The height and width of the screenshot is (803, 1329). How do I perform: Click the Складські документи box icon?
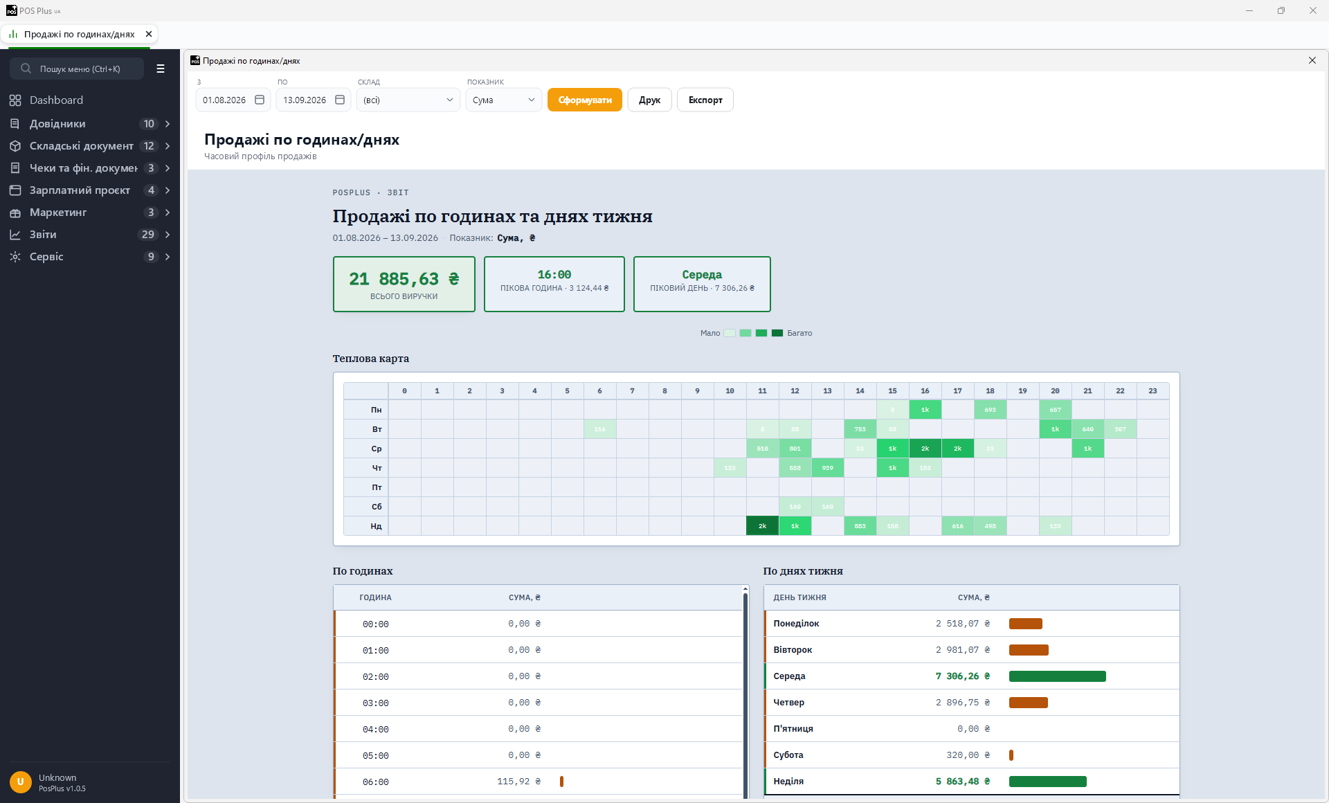(15, 146)
